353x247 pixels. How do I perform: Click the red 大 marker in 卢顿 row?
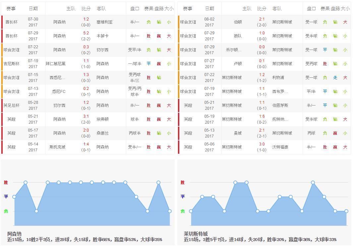(x=345, y=63)
